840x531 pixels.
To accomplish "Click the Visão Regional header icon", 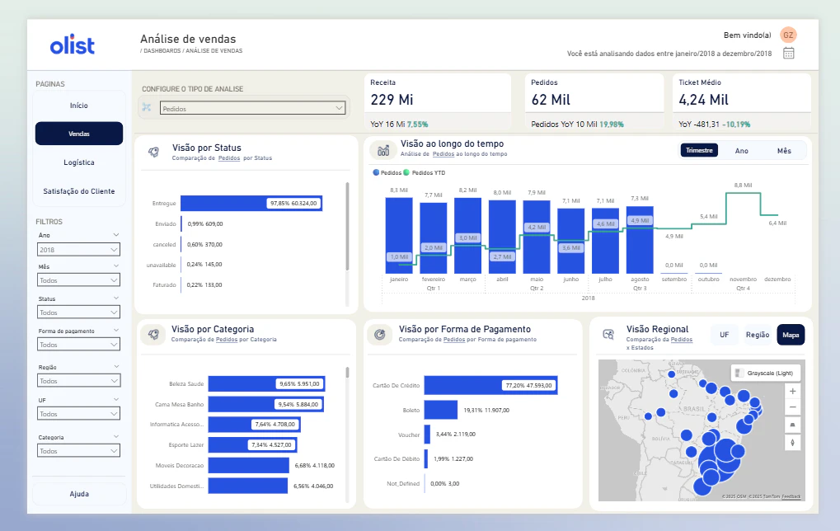I will [608, 335].
